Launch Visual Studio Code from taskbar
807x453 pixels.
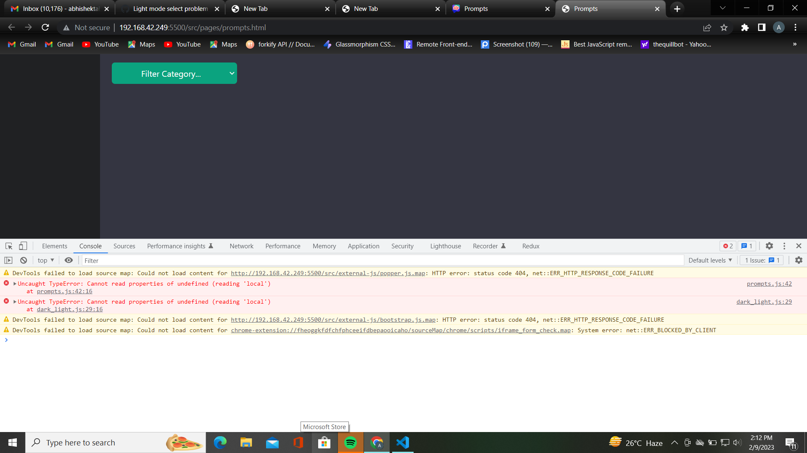coord(403,442)
